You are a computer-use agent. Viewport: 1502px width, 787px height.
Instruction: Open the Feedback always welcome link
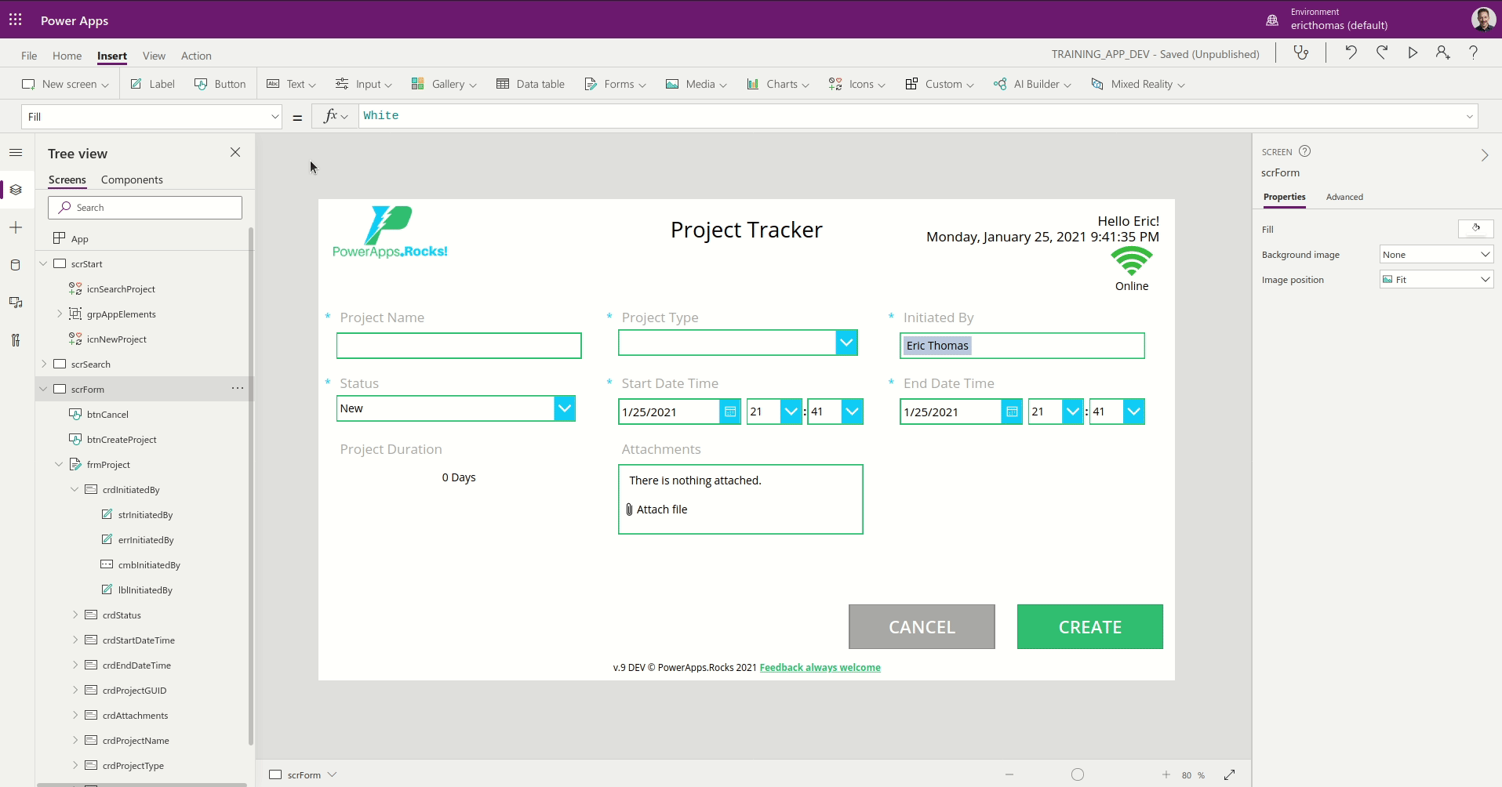coord(820,667)
